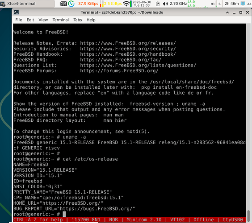This screenshot has height=223, width=252.
Task: Click the 'see motd(5)' line
Action: coord(81,132)
